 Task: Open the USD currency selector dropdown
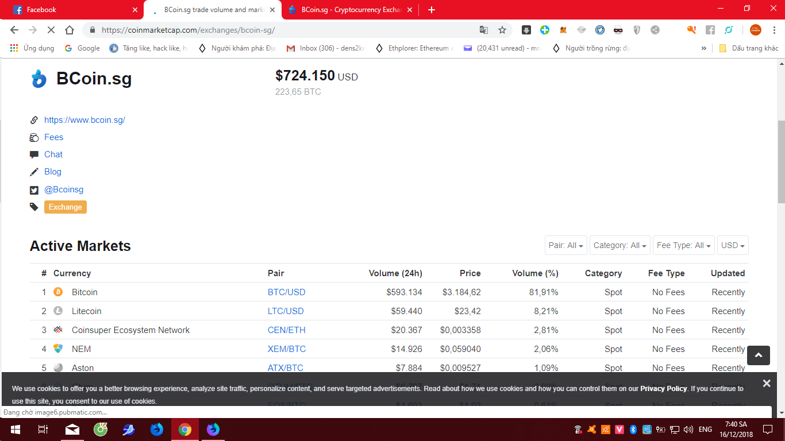pos(733,245)
